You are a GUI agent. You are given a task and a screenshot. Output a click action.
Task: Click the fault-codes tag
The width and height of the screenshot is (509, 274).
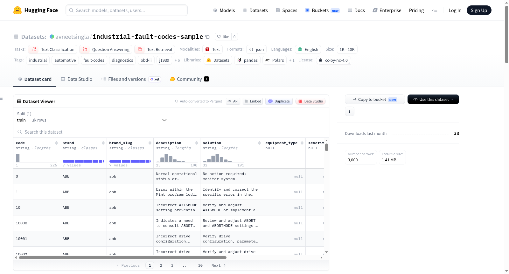(94, 60)
